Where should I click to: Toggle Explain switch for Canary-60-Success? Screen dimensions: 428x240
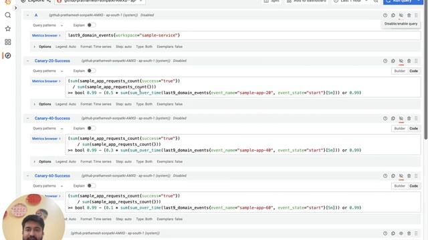(x=92, y=185)
